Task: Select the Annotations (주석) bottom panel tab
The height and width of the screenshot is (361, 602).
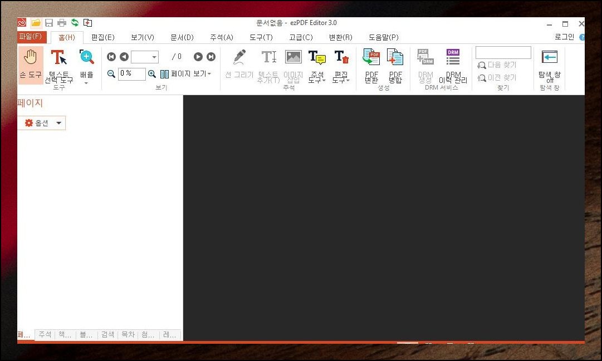Action: [45, 335]
